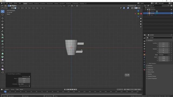Activate the Loop Cut tool
Image resolution: width=173 pixels, height=97 pixels.
point(2,47)
